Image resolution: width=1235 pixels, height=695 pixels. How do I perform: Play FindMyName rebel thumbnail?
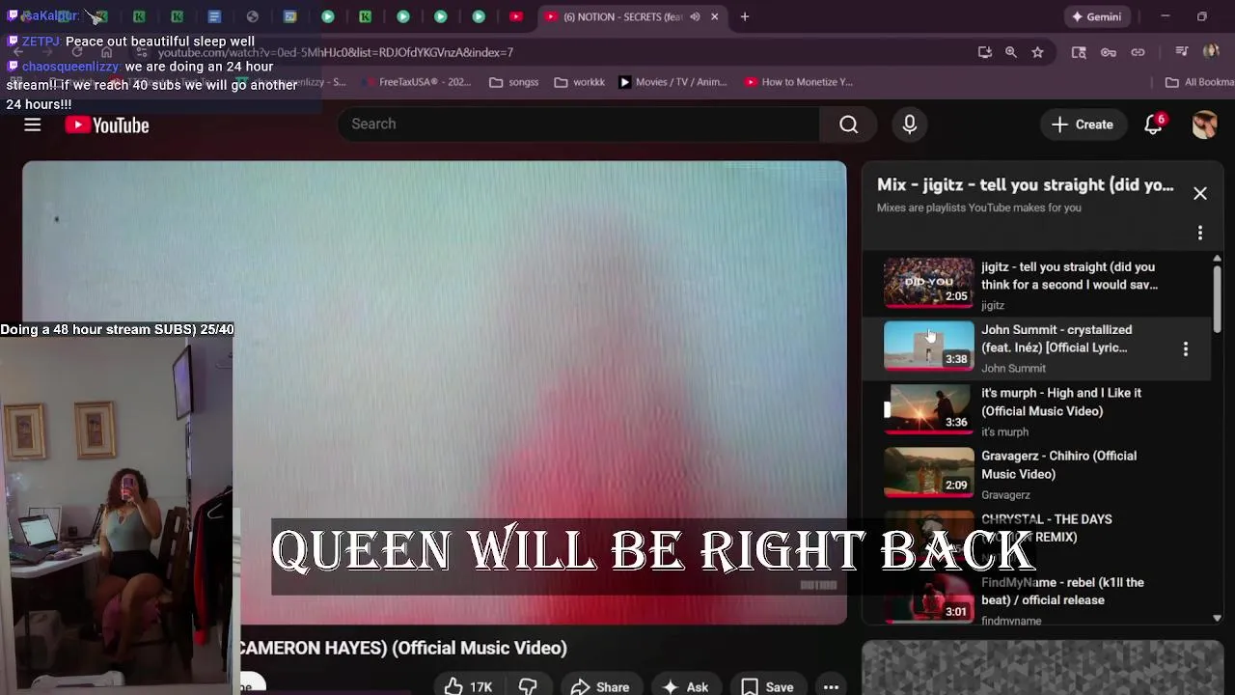point(929,598)
